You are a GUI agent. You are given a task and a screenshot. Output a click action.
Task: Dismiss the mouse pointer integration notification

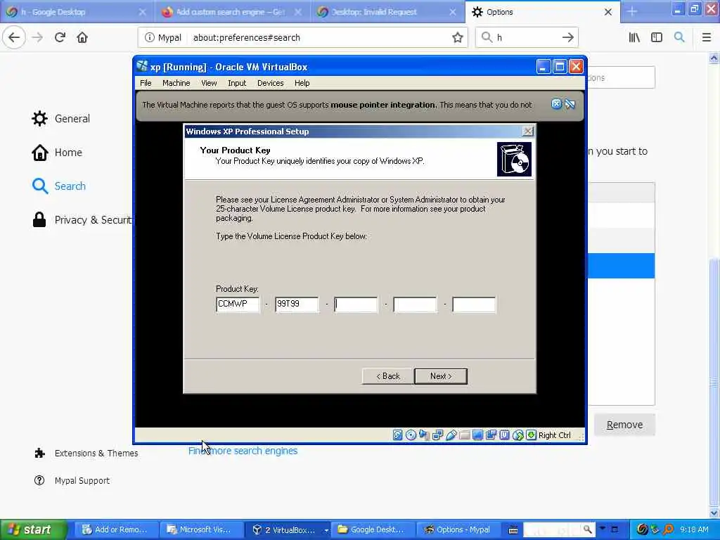point(556,104)
